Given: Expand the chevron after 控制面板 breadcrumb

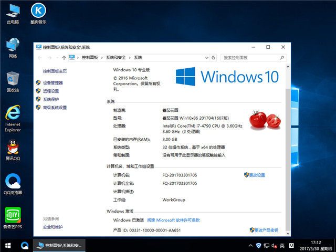Looking at the screenshot, I should pos(102,58).
